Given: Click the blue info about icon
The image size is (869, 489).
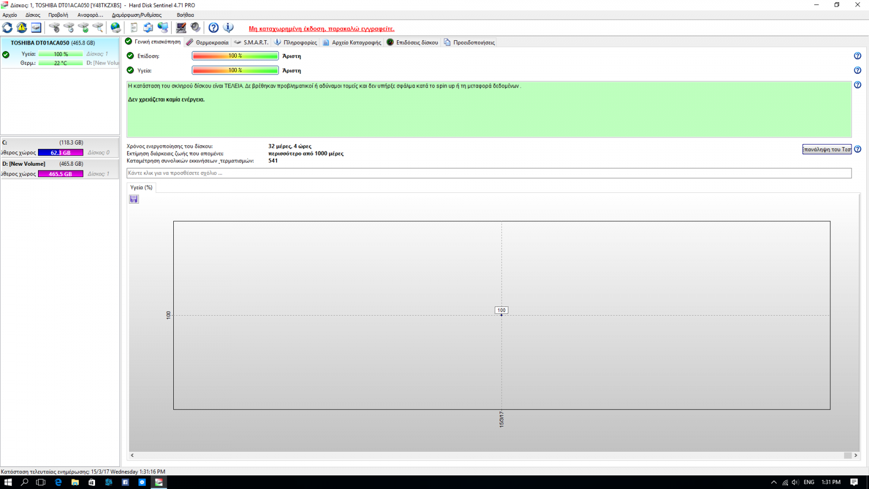Looking at the screenshot, I should (x=228, y=27).
